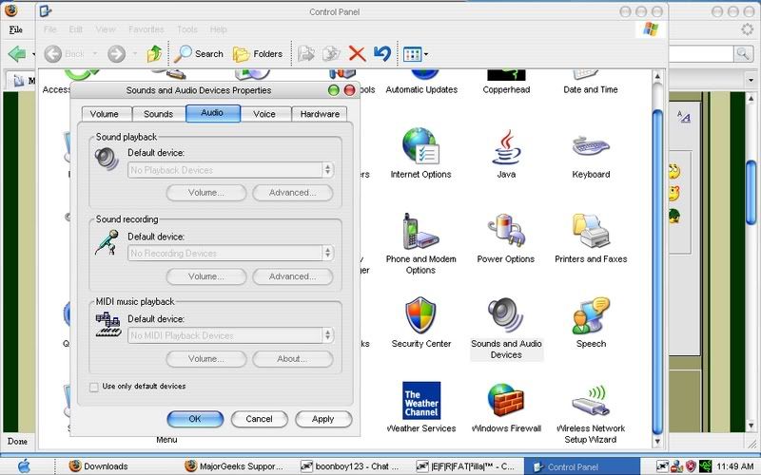This screenshot has height=475, width=761.
Task: Expand the sound recording default device dropdown
Action: coord(327,254)
